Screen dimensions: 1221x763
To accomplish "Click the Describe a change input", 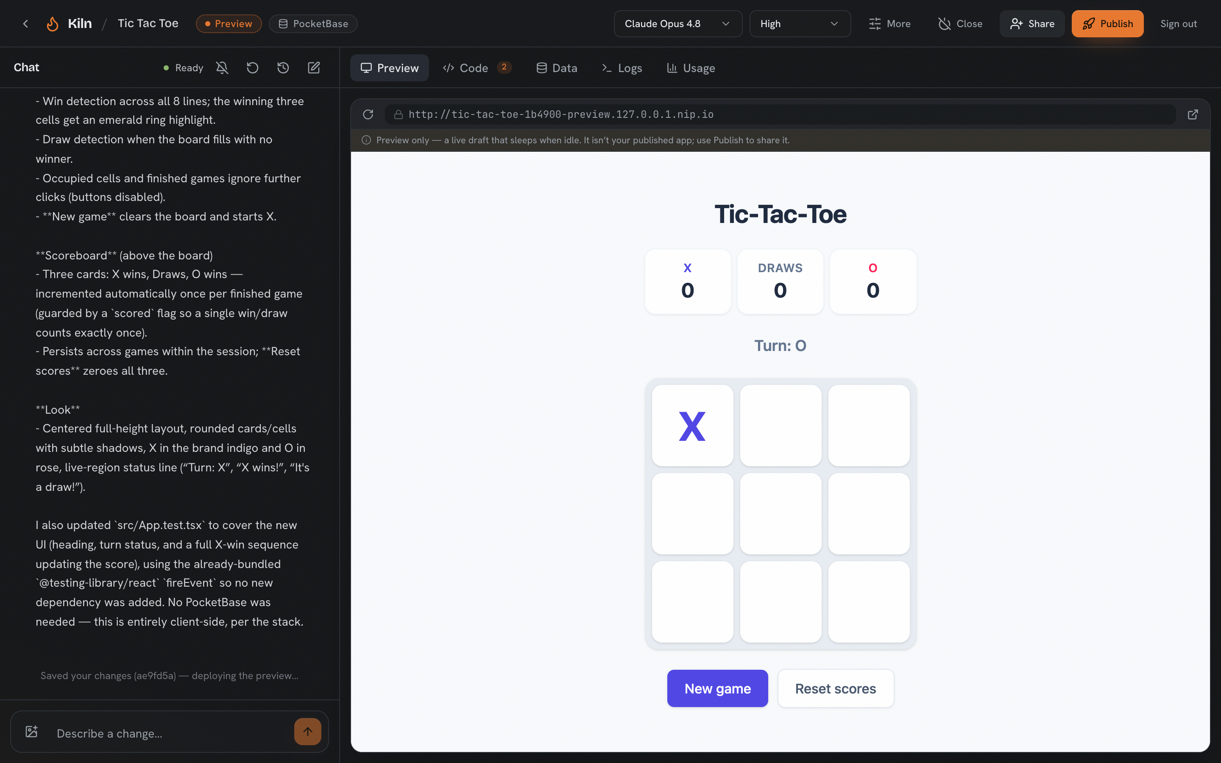I will click(169, 733).
